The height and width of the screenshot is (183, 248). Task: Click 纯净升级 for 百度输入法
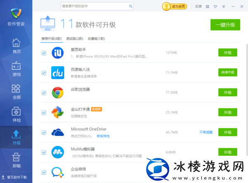(x=228, y=72)
